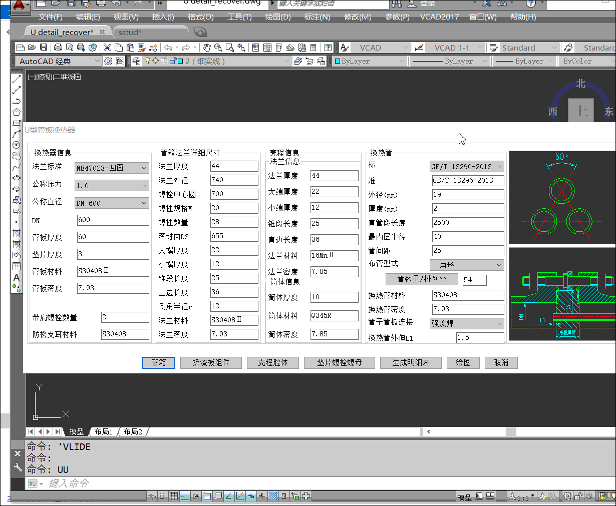616x506 pixels.
Task: Open the Plot printer icon
Action: click(x=58, y=48)
